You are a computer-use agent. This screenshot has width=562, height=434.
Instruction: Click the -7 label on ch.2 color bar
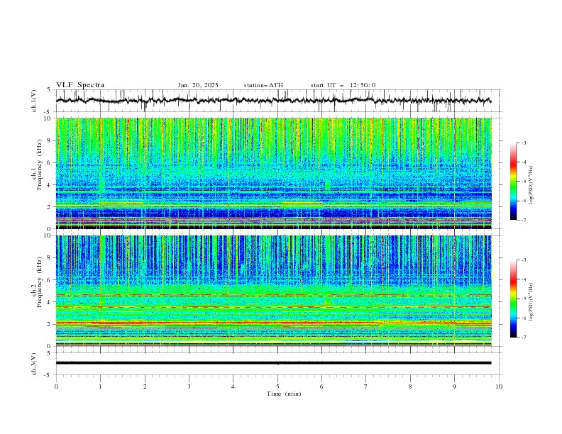tap(523, 337)
